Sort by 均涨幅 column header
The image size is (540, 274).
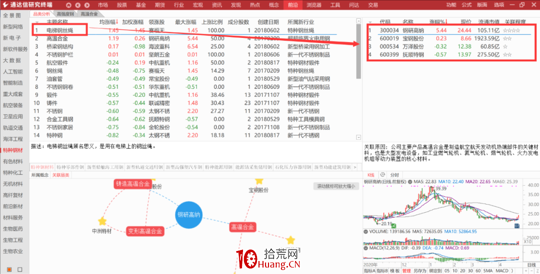point(109,22)
